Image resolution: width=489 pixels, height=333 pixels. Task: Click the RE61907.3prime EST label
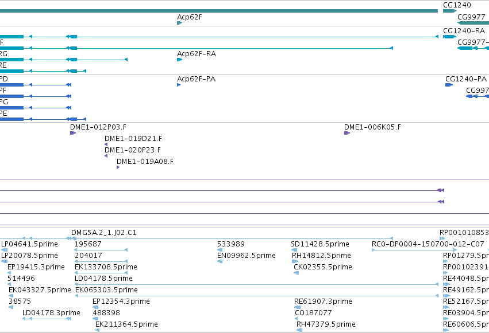click(x=323, y=301)
